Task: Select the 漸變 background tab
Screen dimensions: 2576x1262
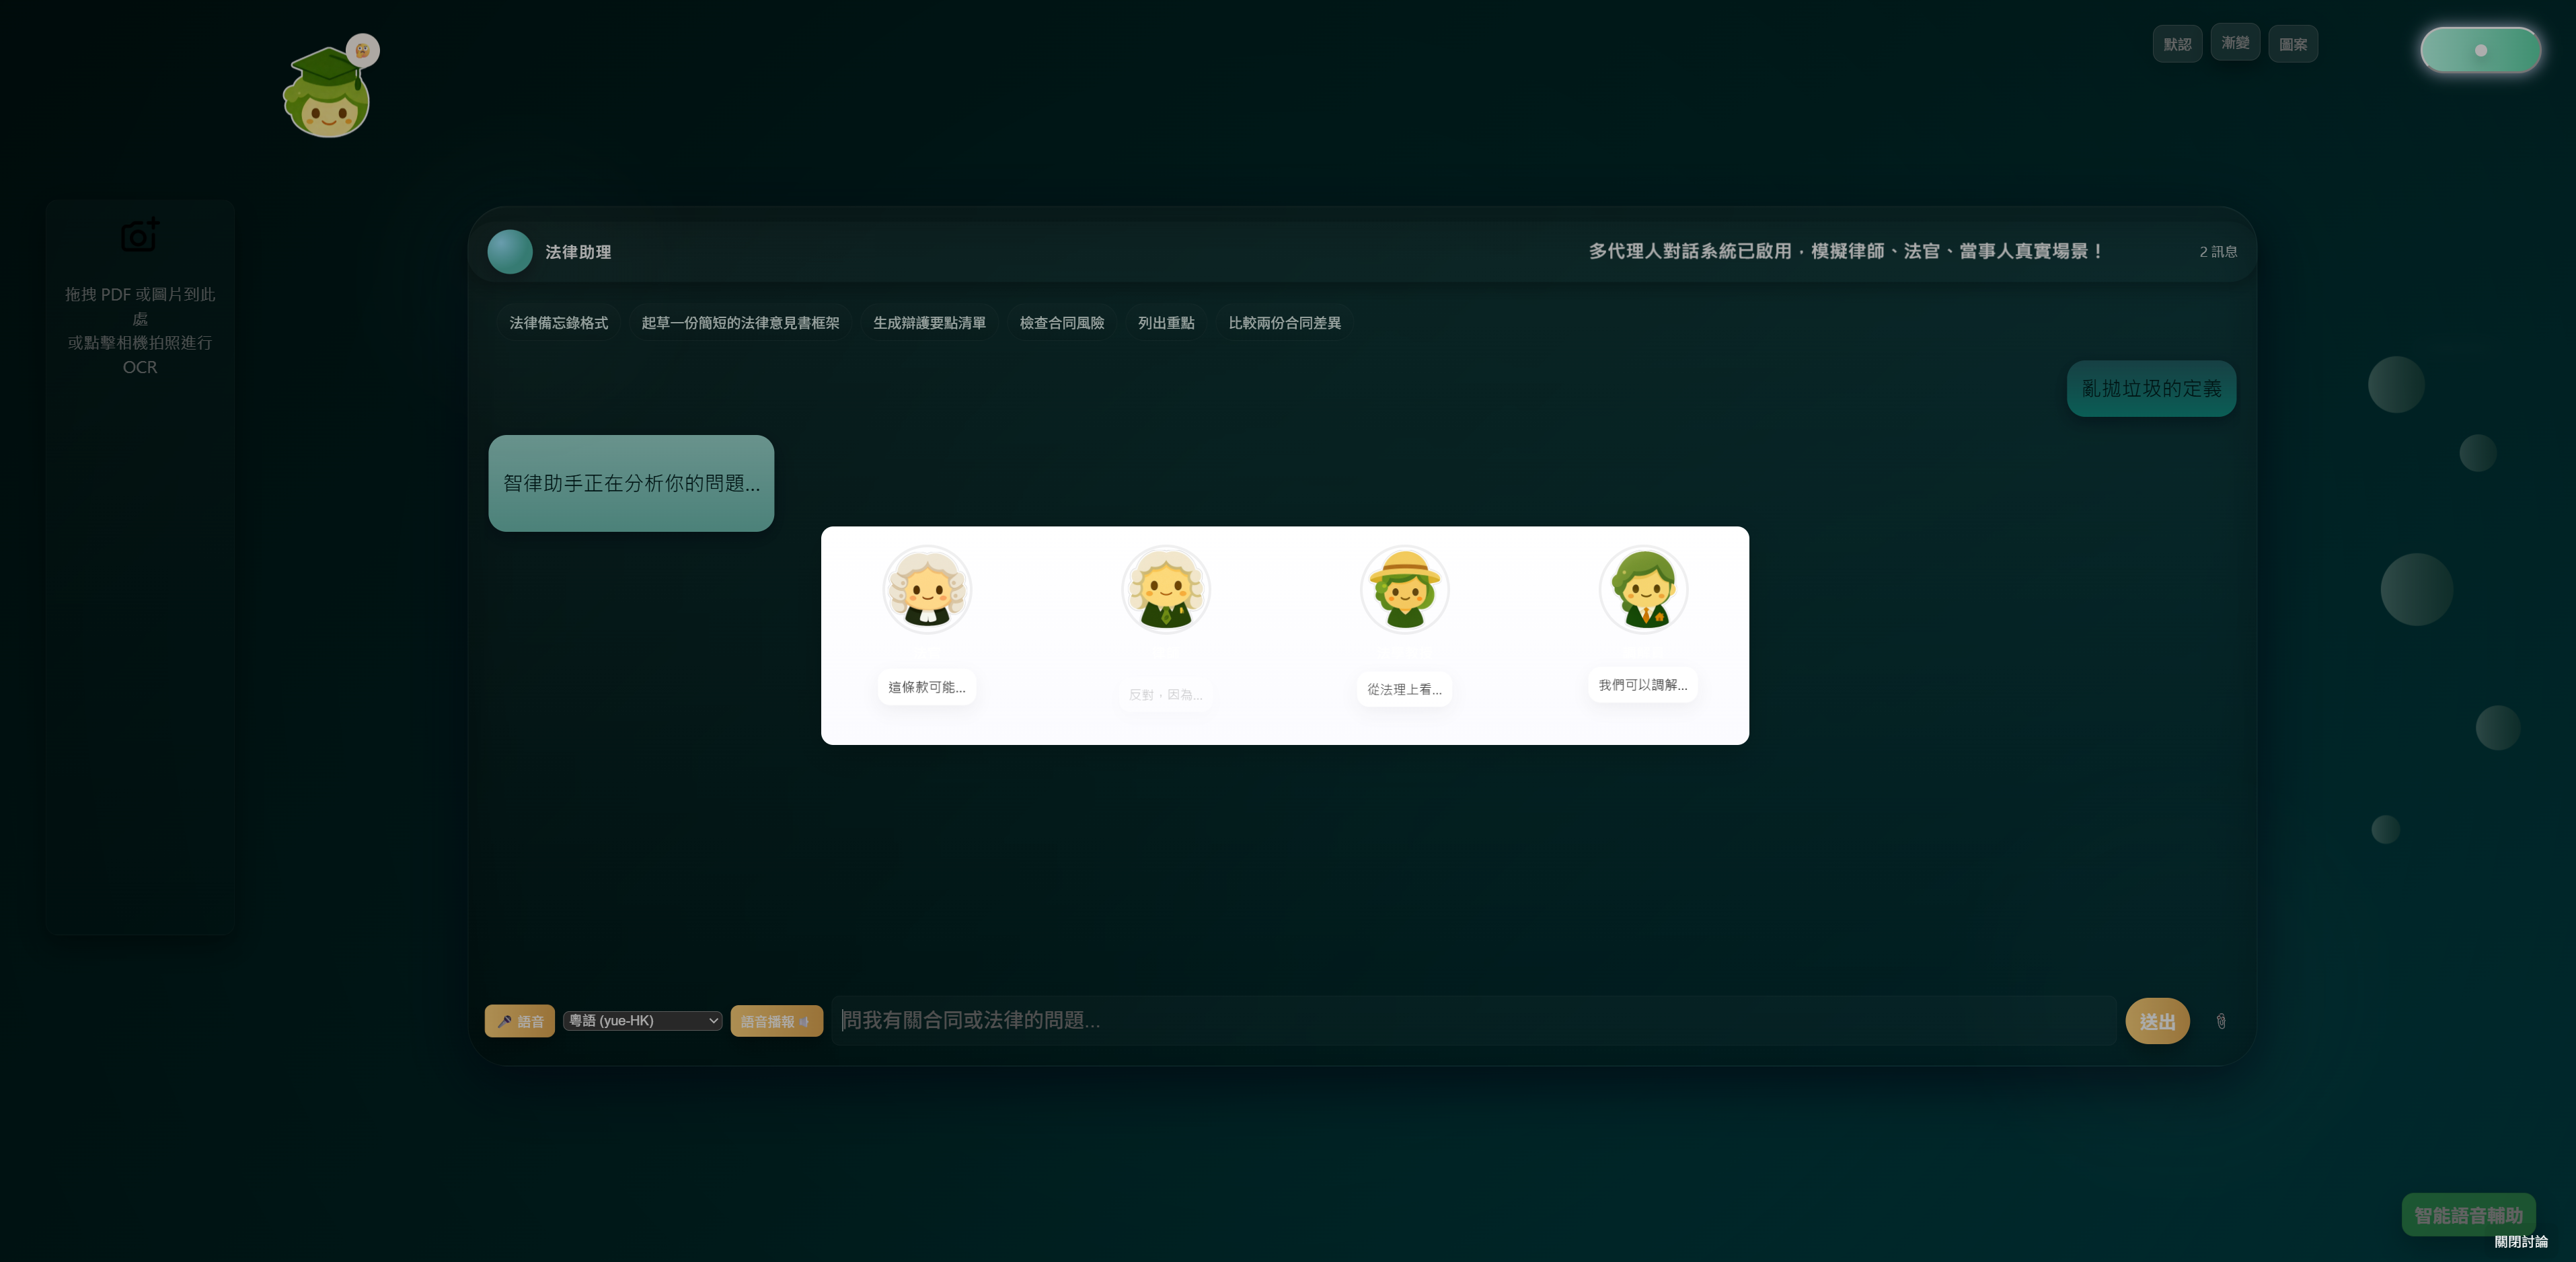Action: 2235,42
